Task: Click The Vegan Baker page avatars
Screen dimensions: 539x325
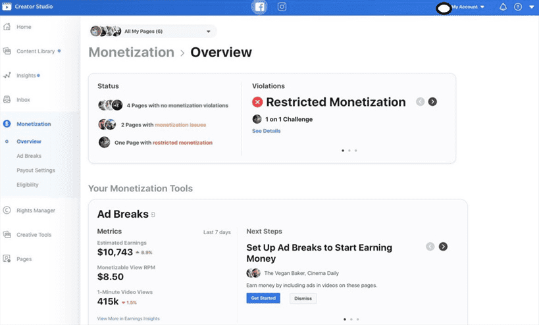Action: click(253, 273)
